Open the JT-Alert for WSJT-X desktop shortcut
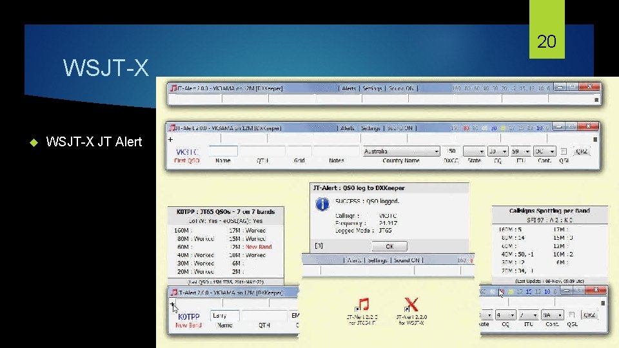The height and width of the screenshot is (348, 619). 411,312
